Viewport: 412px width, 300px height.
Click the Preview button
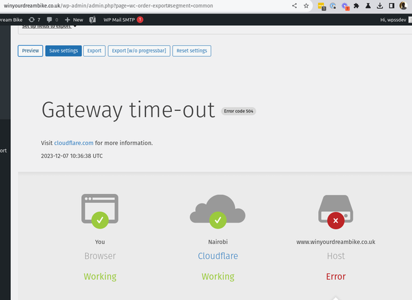coord(30,51)
